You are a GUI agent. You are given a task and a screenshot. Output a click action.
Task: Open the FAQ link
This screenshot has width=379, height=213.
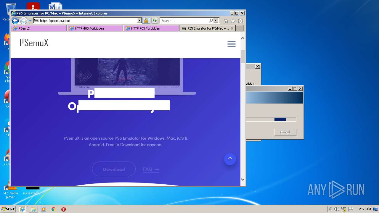pos(151,169)
